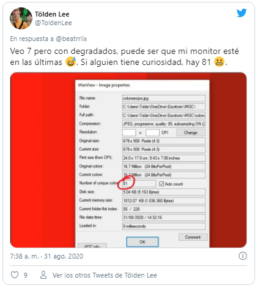Click the unique colors field showing 81
The width and height of the screenshot is (263, 288).
click(139, 184)
